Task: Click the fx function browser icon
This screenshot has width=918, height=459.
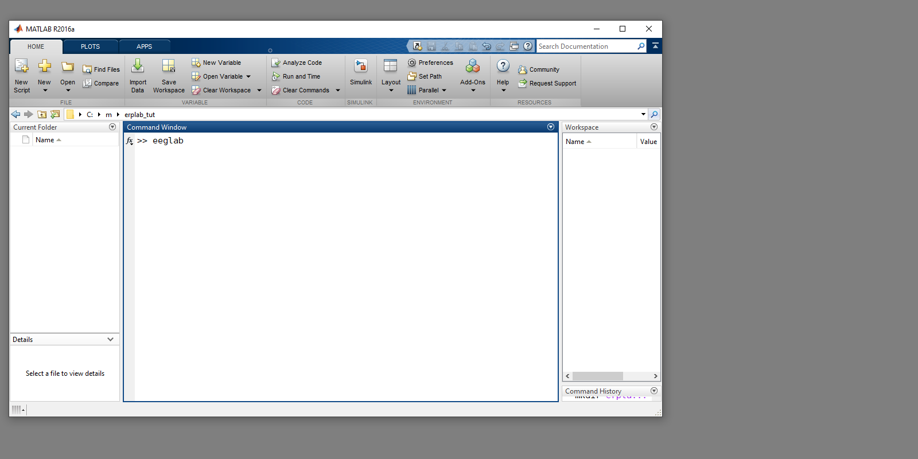Action: click(130, 141)
